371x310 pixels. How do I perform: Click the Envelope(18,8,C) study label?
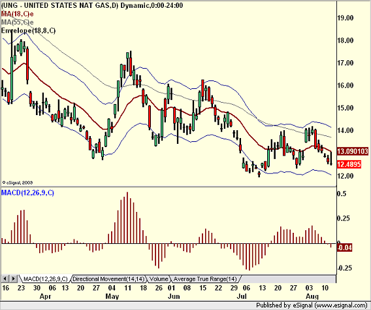28,31
